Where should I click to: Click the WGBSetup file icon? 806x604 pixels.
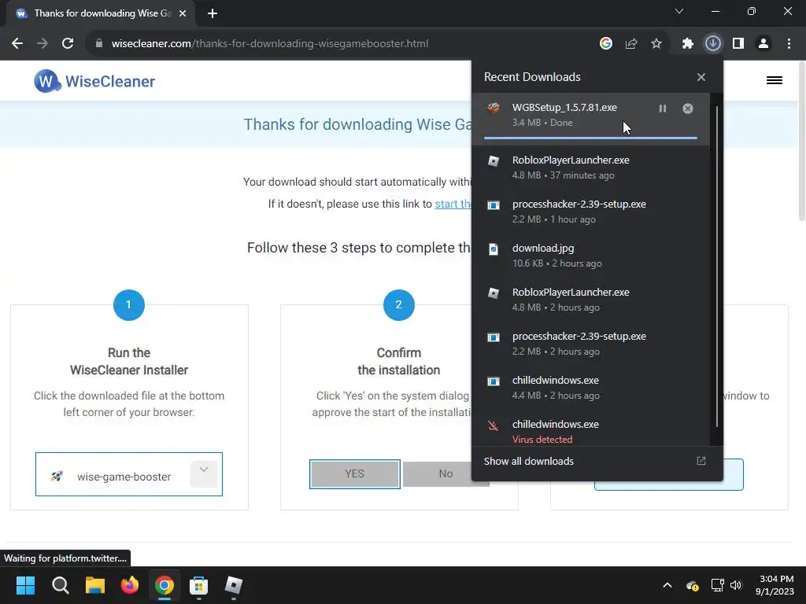[x=494, y=107]
